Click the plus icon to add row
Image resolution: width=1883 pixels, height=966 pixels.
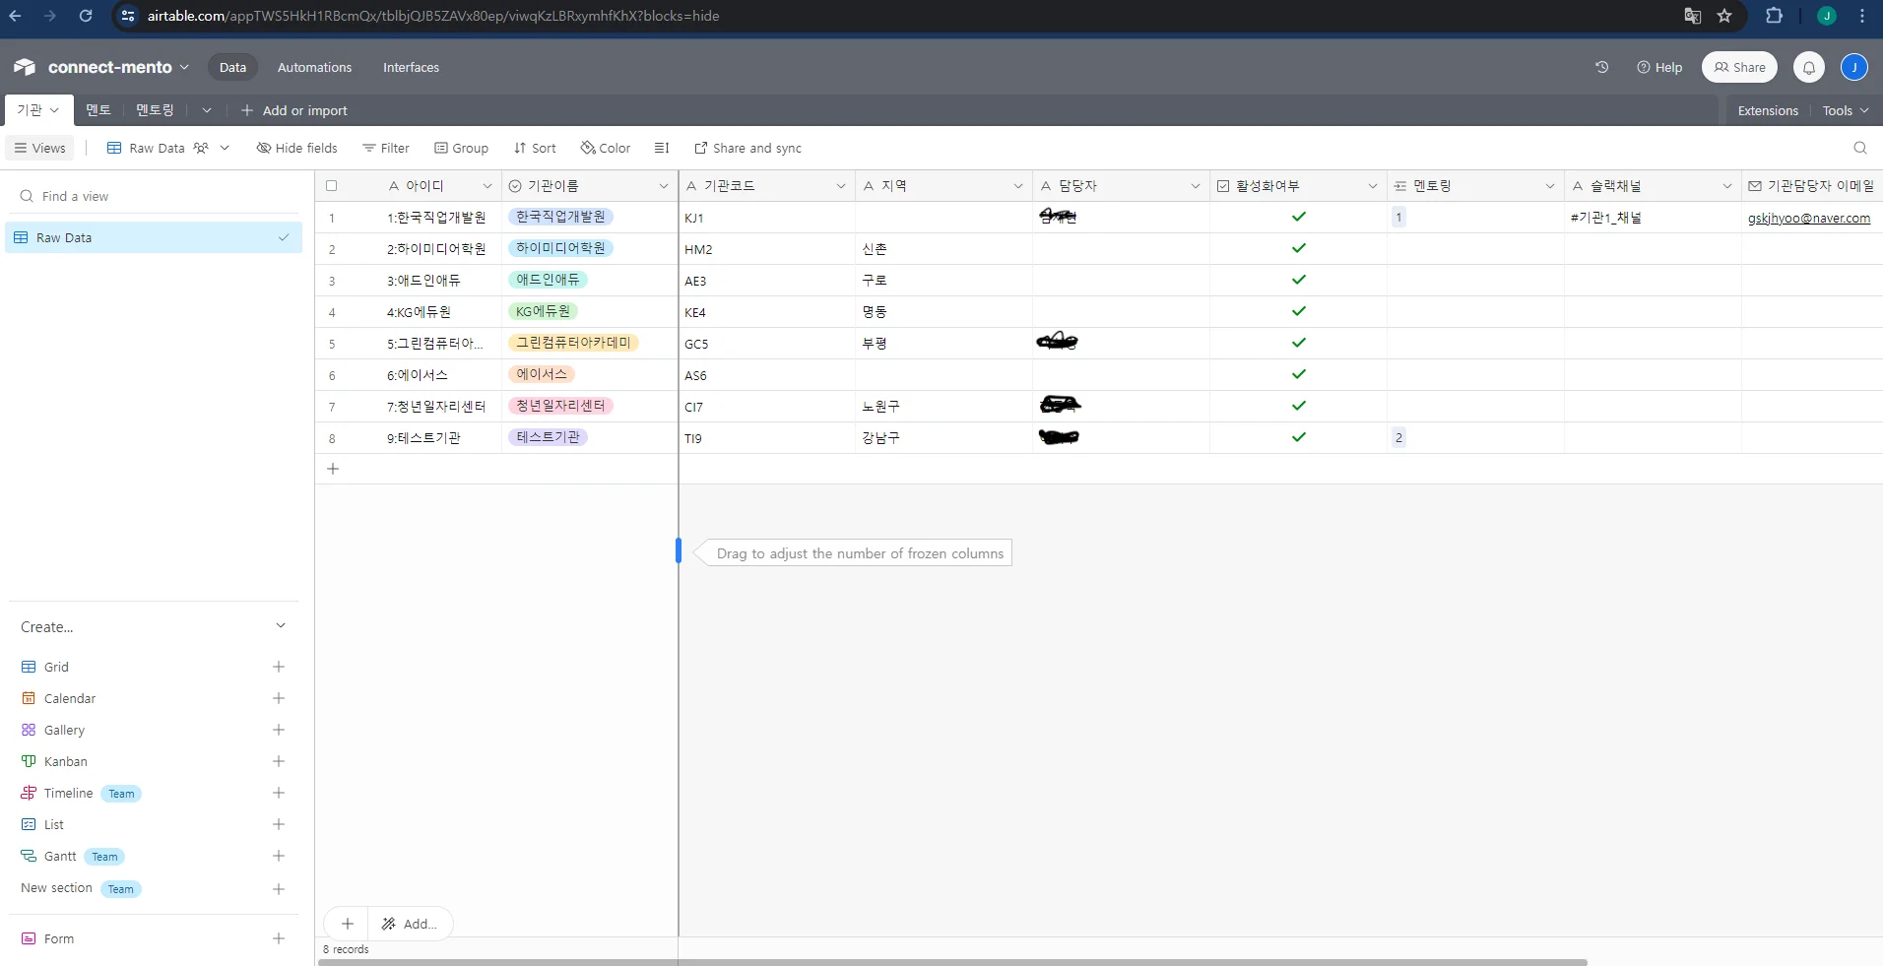(333, 469)
